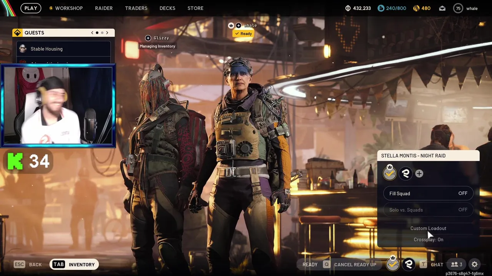Click the level 75 circle badge
The image size is (492, 276).
pos(458,8)
